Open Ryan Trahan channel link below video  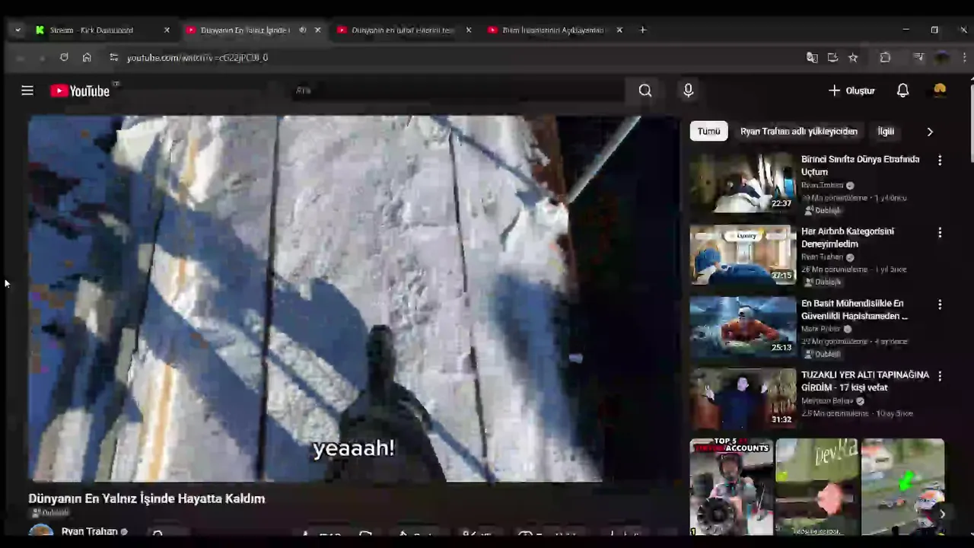90,531
